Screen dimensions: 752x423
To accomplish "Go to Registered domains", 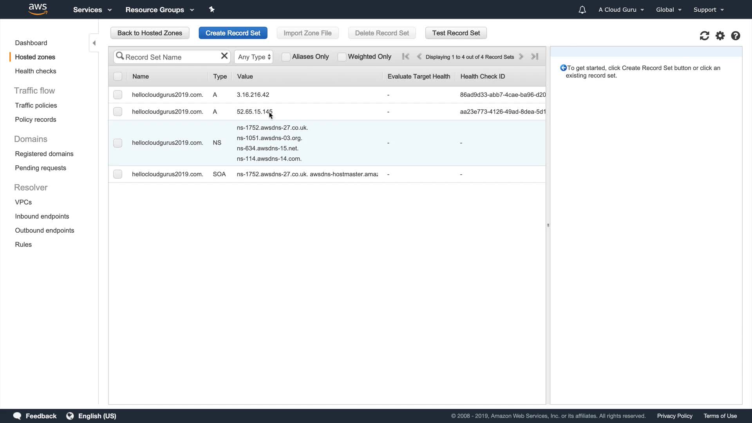I will (44, 154).
